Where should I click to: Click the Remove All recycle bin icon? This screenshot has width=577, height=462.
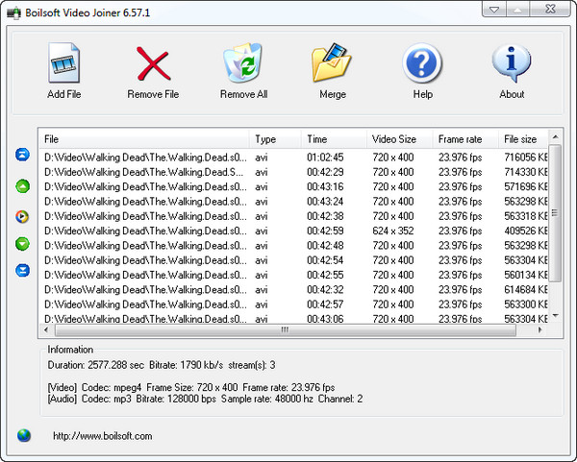pyautogui.click(x=243, y=62)
